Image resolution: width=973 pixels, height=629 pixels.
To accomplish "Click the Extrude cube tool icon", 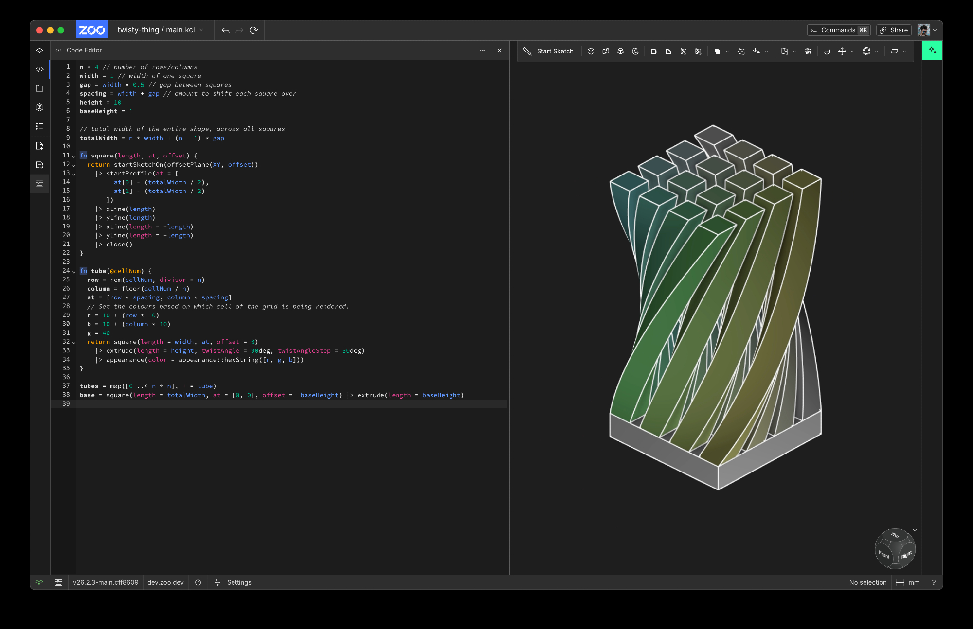I will [x=591, y=51].
